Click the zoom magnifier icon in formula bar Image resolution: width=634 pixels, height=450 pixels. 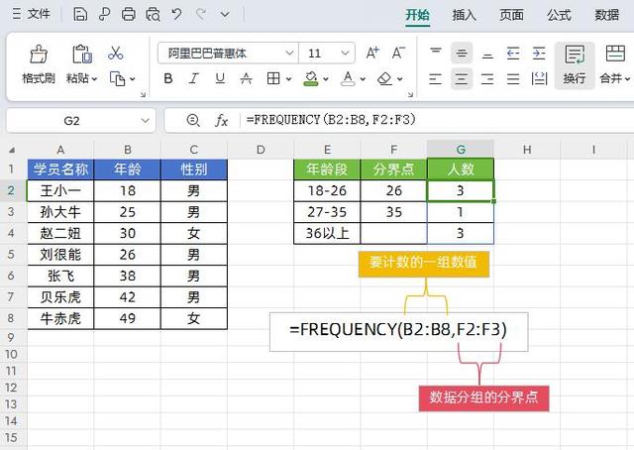(193, 120)
